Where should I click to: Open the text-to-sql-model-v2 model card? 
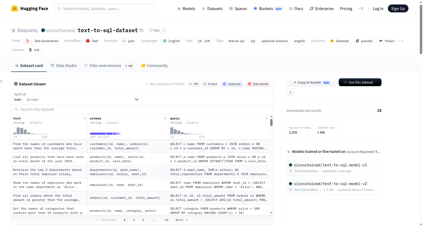(x=334, y=187)
